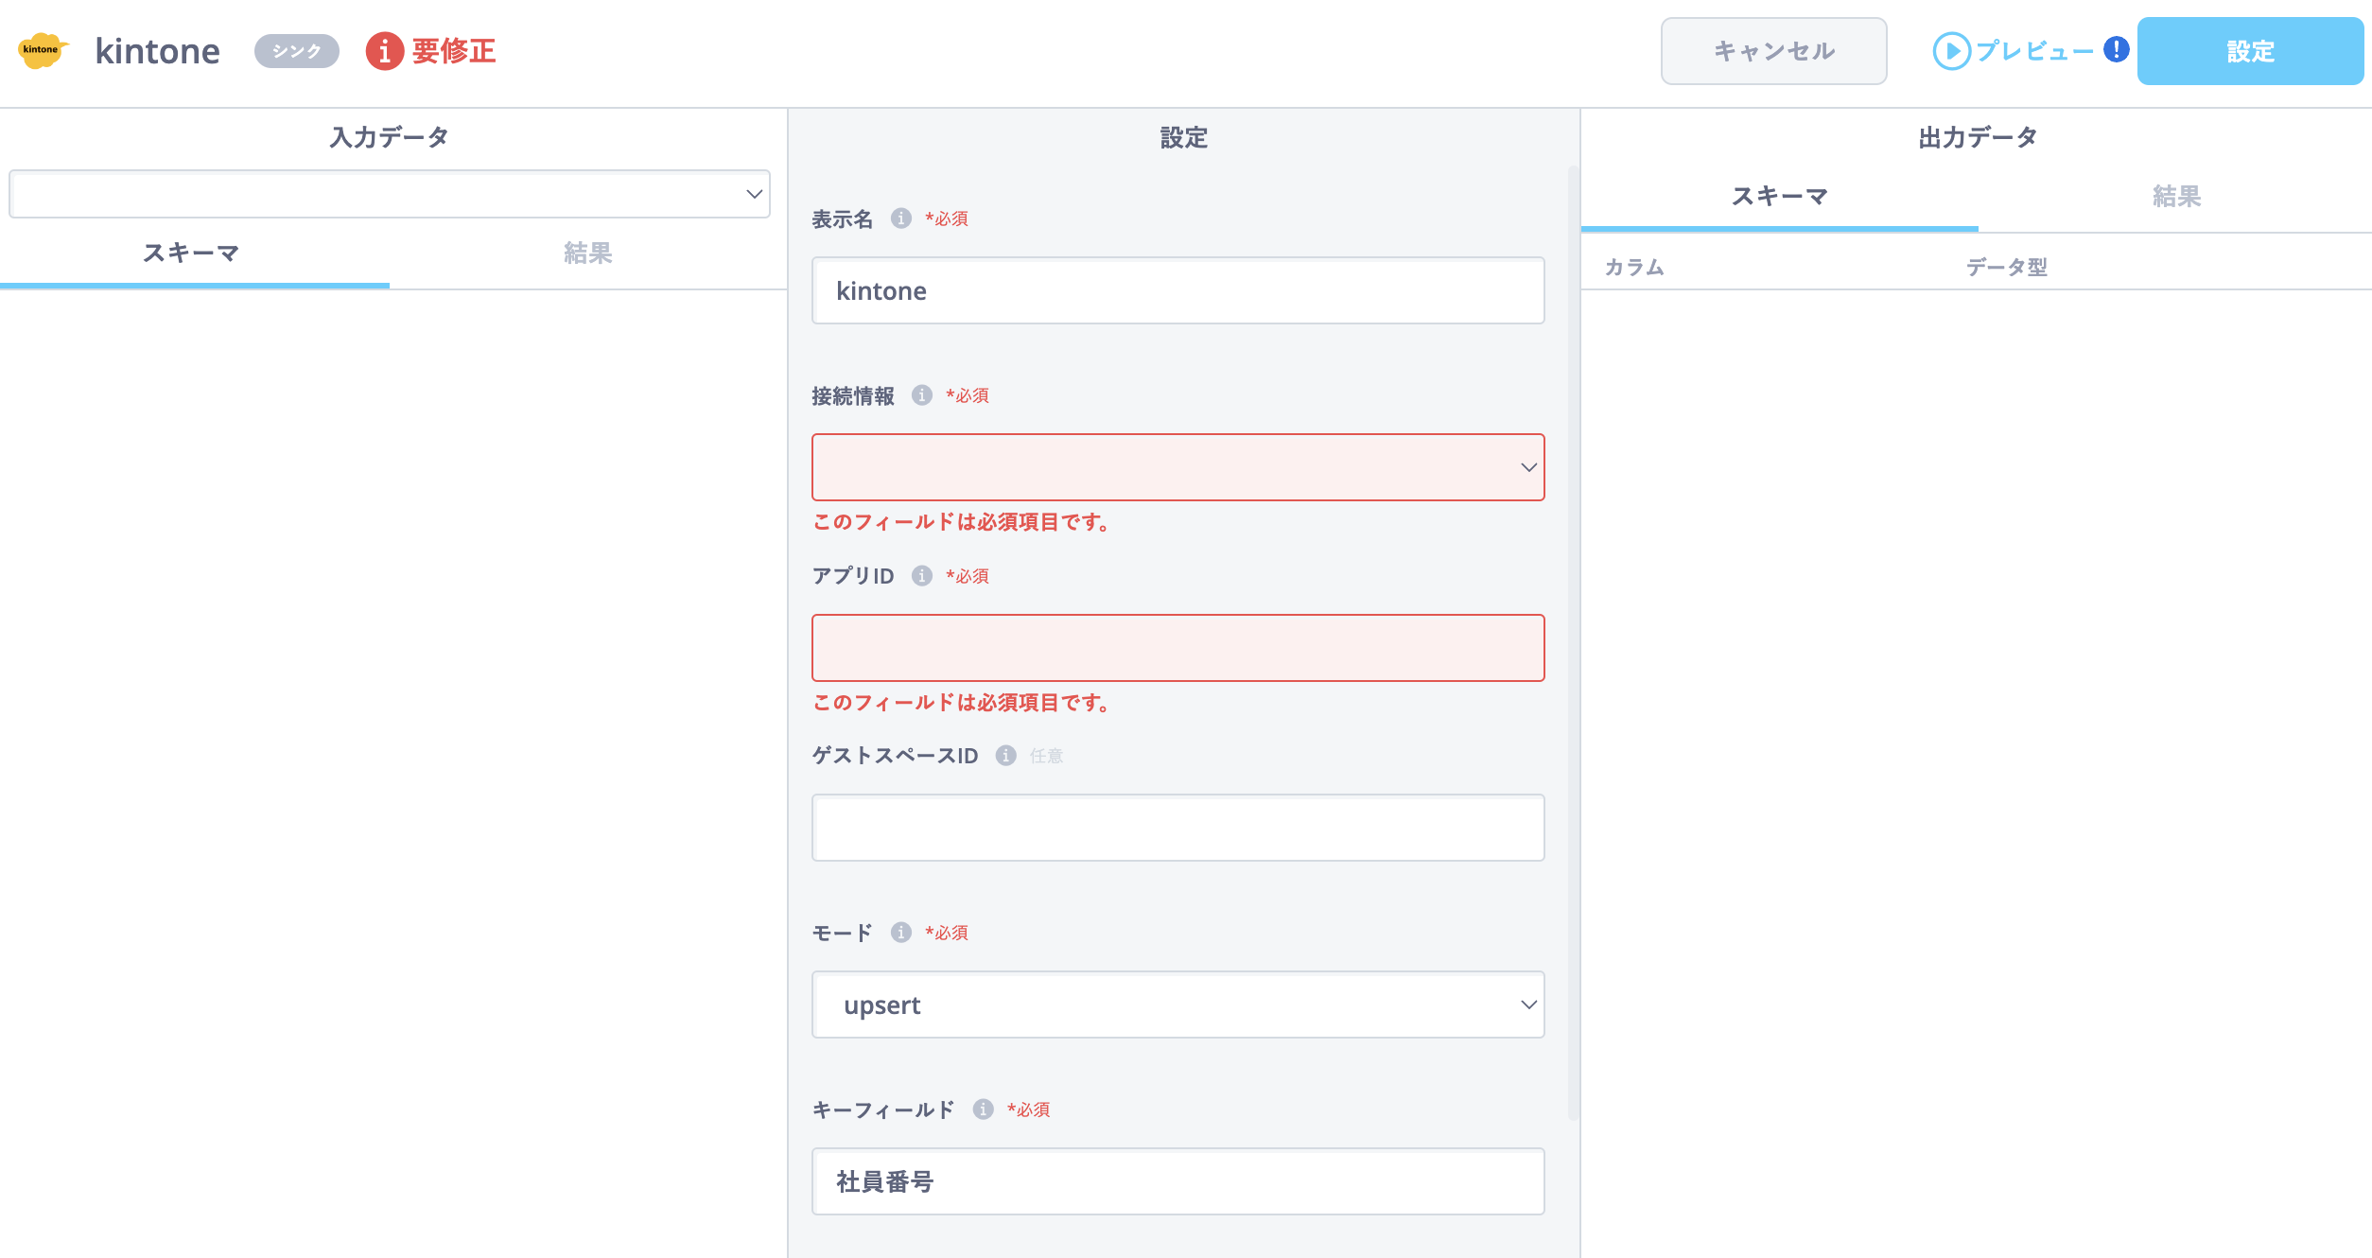Open the info icon next to モード
2372x1258 pixels.
click(900, 933)
